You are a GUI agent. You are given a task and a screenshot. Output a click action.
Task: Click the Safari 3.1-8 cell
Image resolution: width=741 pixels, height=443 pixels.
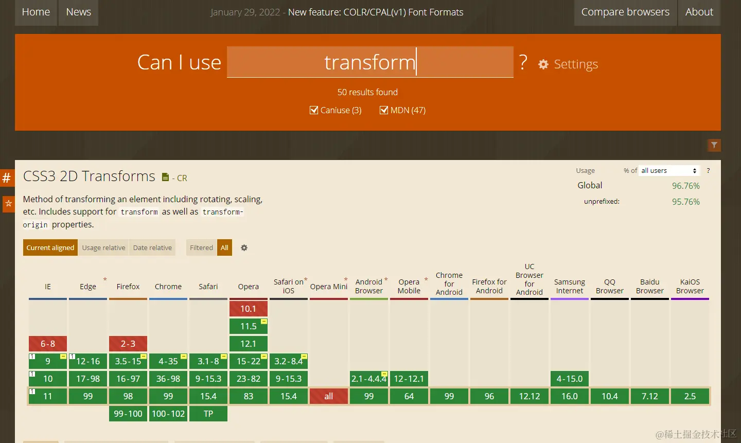point(208,361)
